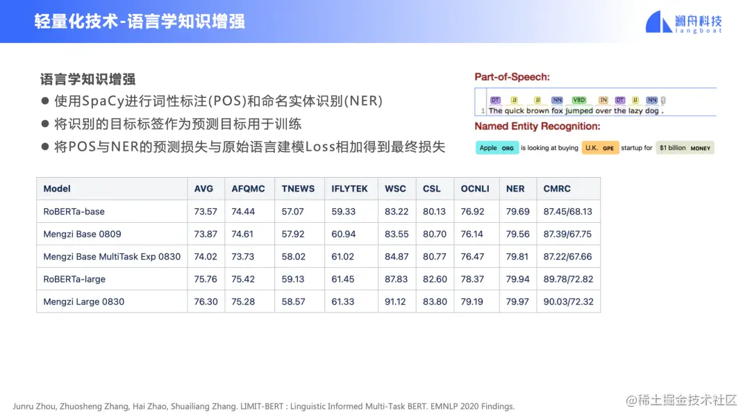Click the 'Model' column header

click(x=57, y=188)
